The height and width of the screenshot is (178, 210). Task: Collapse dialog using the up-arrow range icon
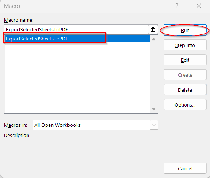(153, 29)
